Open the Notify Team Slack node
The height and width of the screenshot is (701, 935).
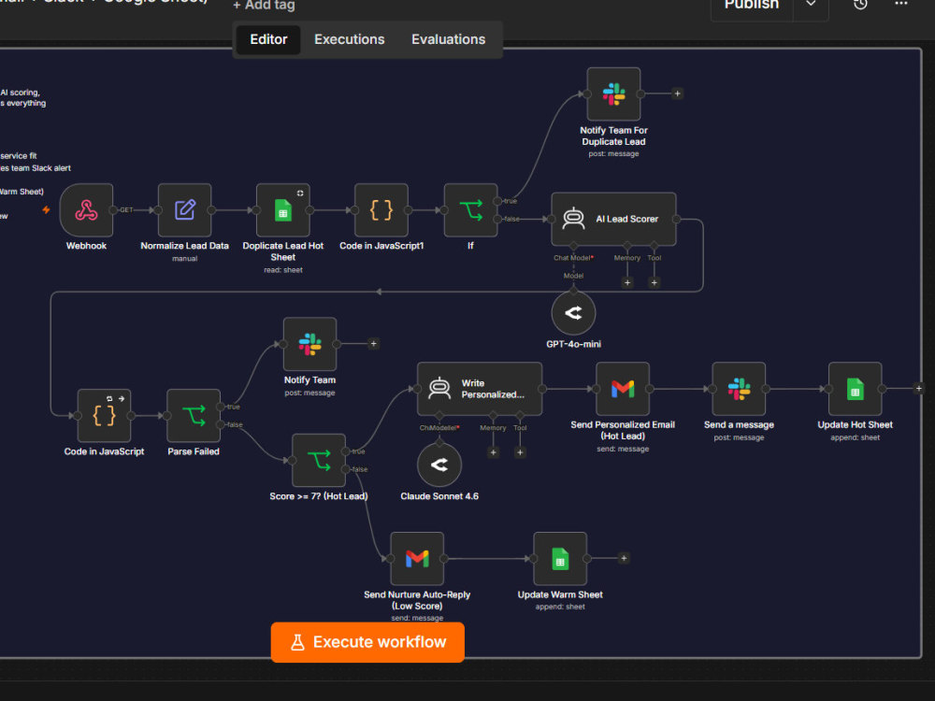[310, 344]
